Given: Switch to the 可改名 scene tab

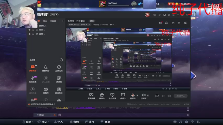Looking at the screenshot, I should (x=53, y=21).
